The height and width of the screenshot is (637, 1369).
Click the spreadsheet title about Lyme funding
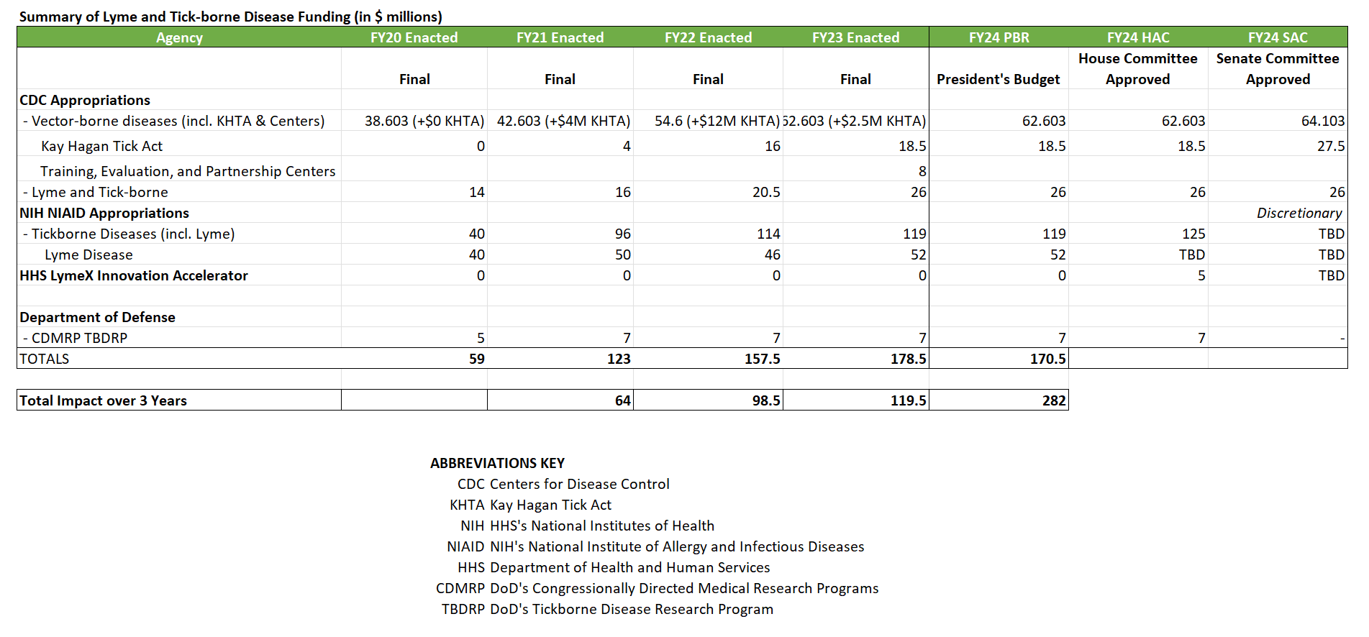pos(230,17)
